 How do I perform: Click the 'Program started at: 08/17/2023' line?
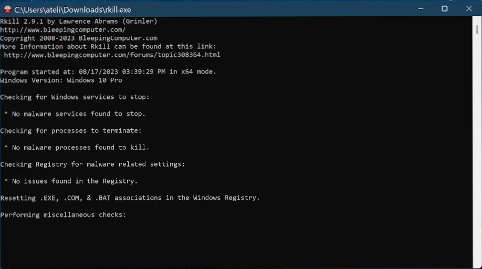(108, 71)
